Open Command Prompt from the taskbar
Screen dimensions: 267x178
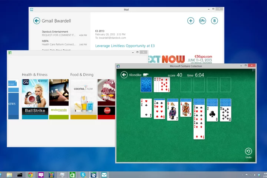(x=20, y=175)
